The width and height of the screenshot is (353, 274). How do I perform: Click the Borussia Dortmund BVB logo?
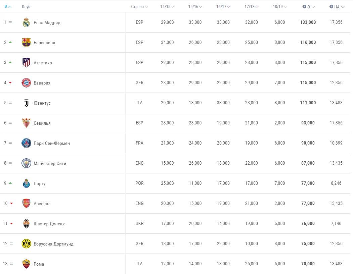[26, 244]
